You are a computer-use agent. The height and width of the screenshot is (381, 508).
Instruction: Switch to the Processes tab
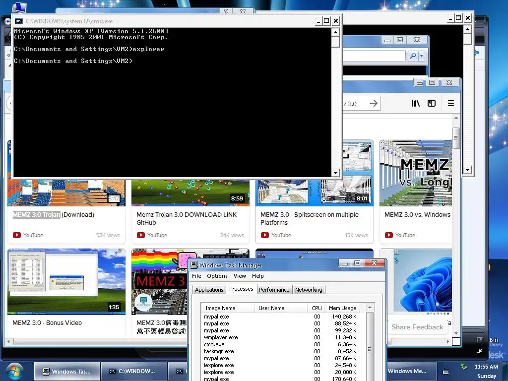click(x=241, y=289)
